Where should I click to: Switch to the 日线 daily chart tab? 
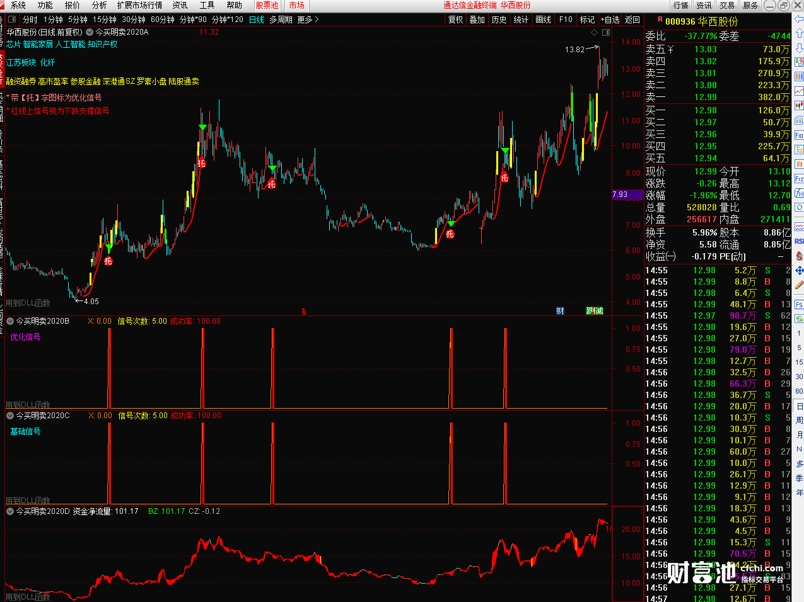(x=257, y=20)
